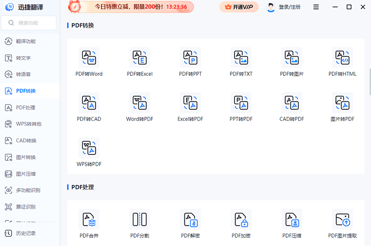Choose the PDF转HTML tool
The image size is (371, 246).
pyautogui.click(x=342, y=62)
